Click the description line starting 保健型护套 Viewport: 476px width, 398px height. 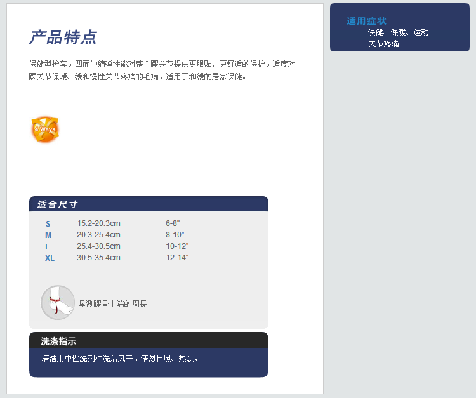pos(162,63)
